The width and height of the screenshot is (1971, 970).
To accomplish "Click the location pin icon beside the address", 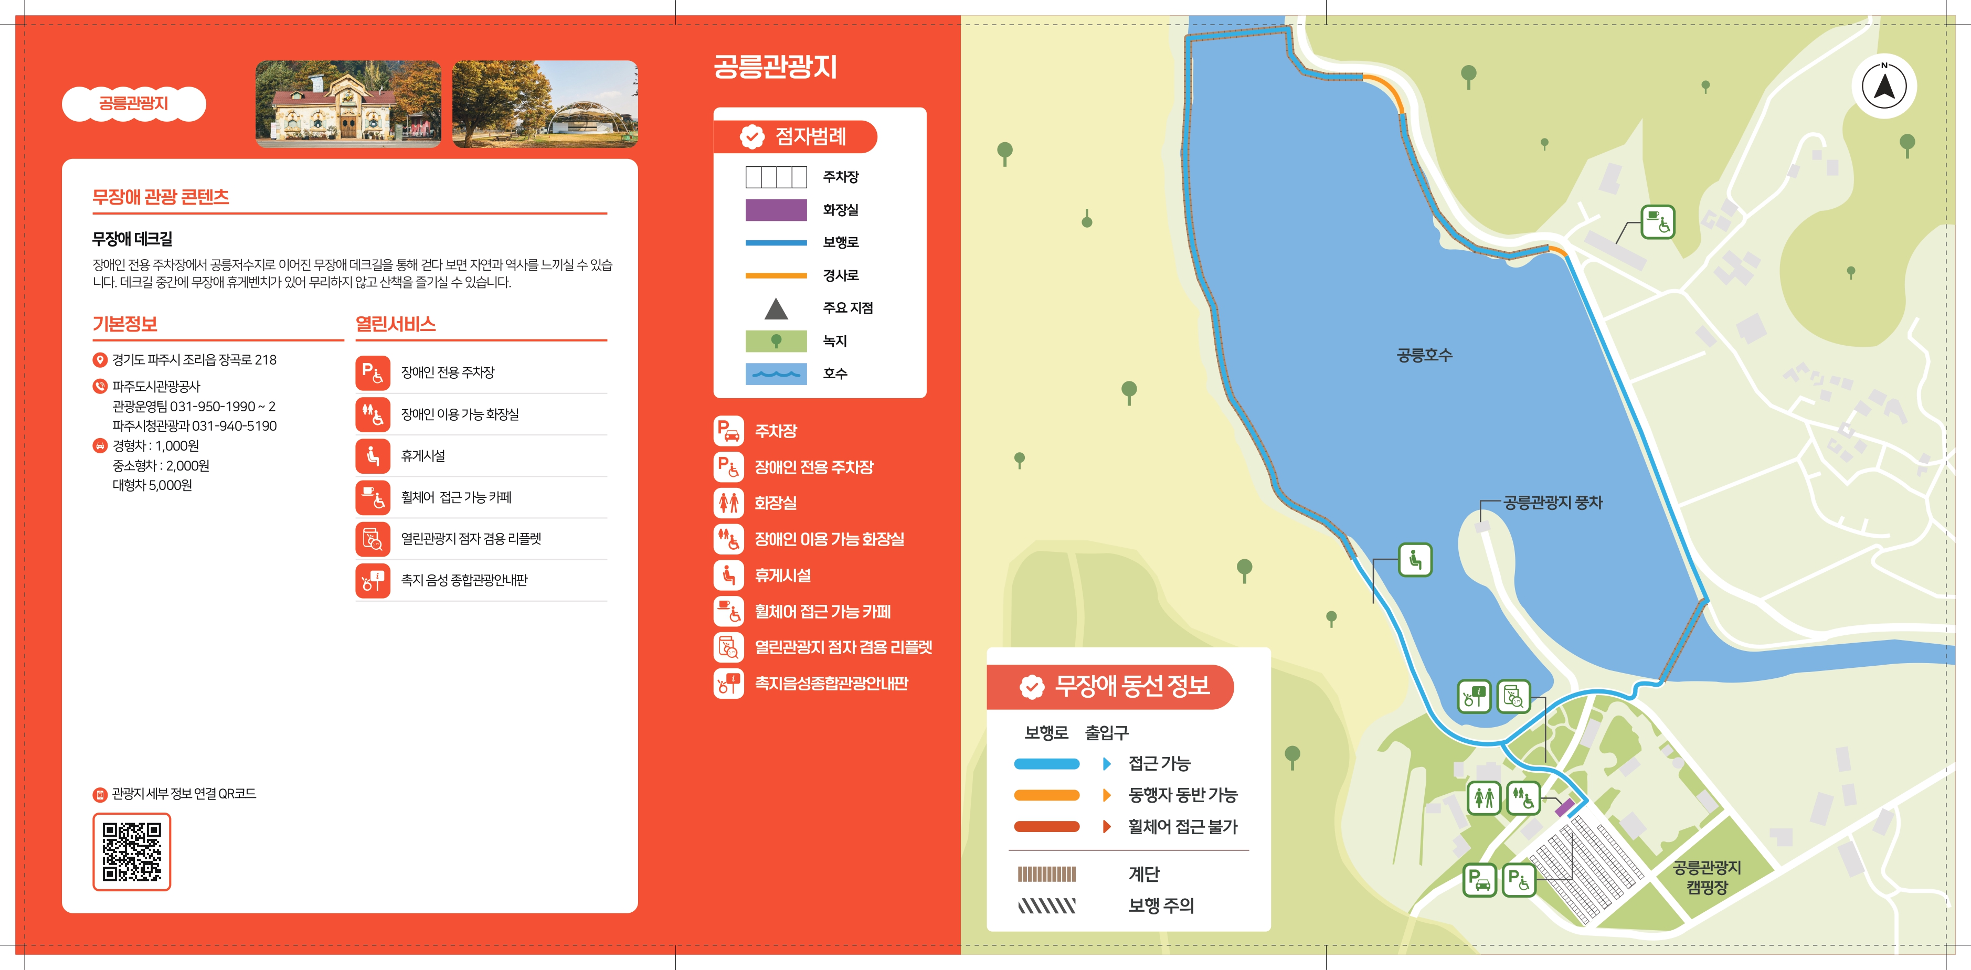I will tap(100, 360).
